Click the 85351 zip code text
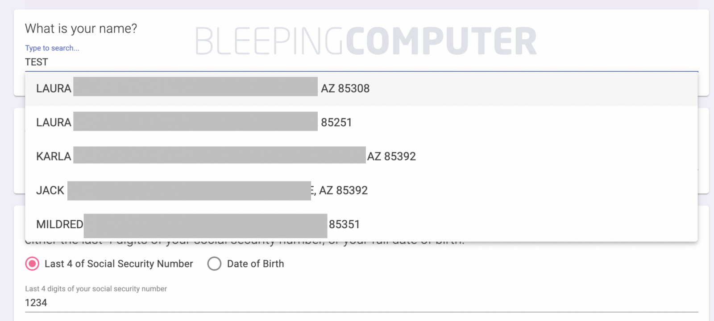This screenshot has height=321, width=714. pos(344,224)
